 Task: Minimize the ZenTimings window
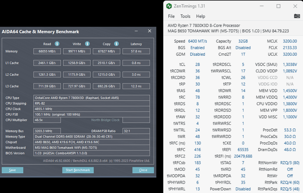[262, 6]
